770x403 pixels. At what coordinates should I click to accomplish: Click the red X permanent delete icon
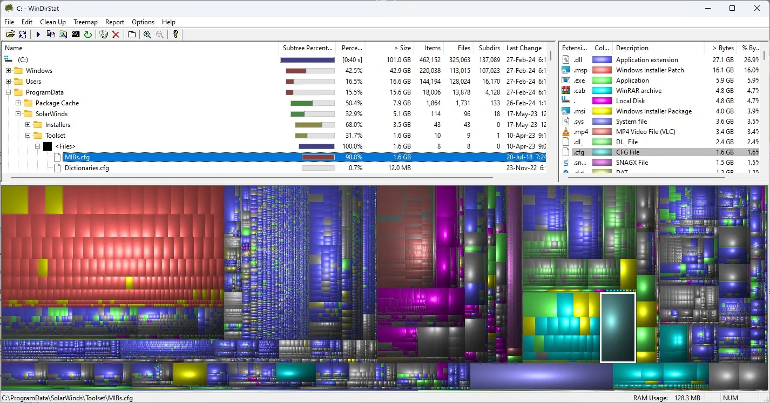coord(116,35)
